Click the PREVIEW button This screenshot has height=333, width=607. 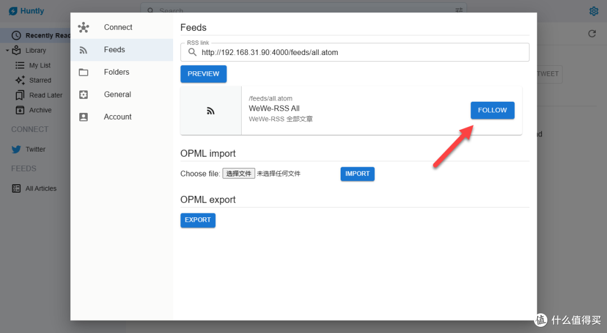coord(203,74)
